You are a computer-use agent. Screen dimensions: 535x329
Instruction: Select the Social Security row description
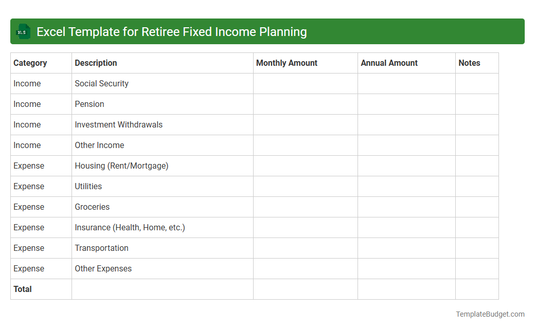tap(101, 83)
